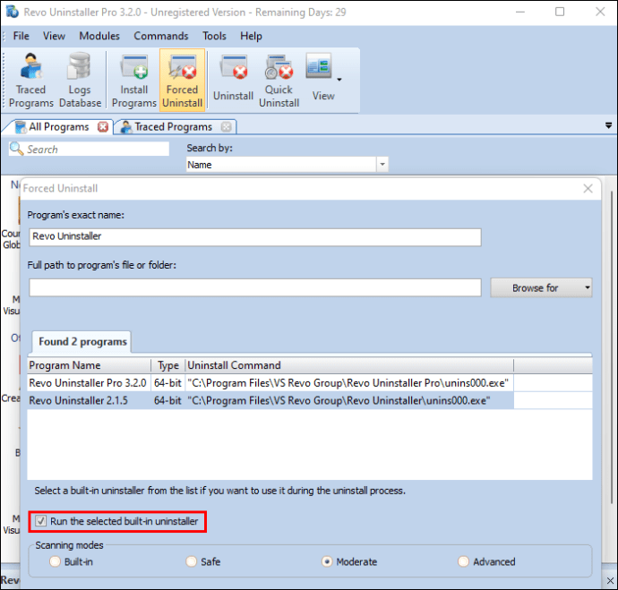The image size is (618, 590).
Task: Close the All Programs tab with red X
Action: tap(103, 127)
